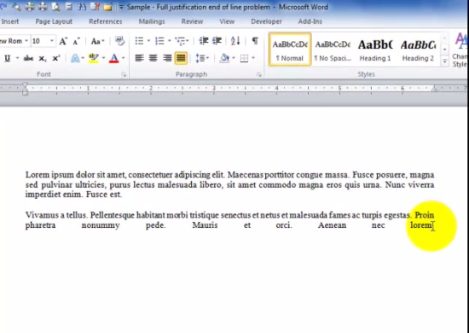
Task: Open the Review tab
Action: 192,21
